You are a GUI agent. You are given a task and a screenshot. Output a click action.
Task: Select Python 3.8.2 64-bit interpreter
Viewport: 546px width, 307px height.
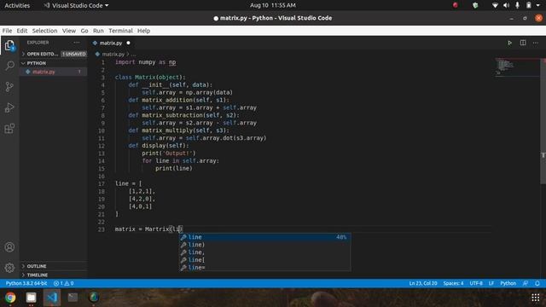click(x=26, y=283)
